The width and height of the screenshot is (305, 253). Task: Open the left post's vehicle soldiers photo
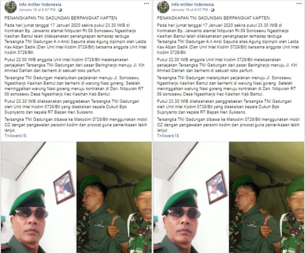(x=114, y=197)
